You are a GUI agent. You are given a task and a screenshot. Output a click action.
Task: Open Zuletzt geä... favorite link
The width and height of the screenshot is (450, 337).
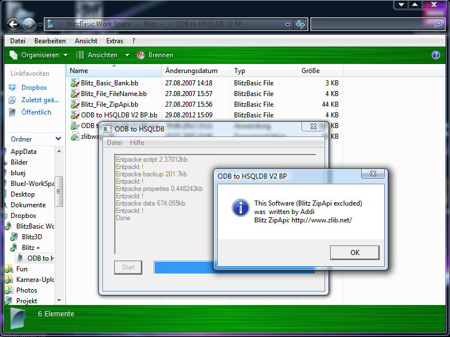pos(40,100)
